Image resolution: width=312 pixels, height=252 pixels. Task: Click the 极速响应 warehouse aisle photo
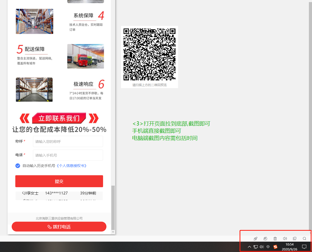click(34, 89)
